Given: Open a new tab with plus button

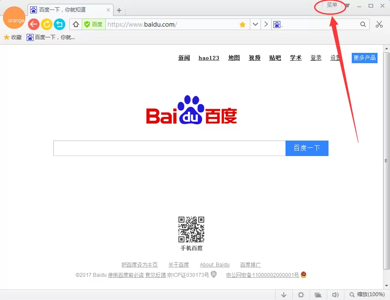Looking at the screenshot, I should [119, 10].
